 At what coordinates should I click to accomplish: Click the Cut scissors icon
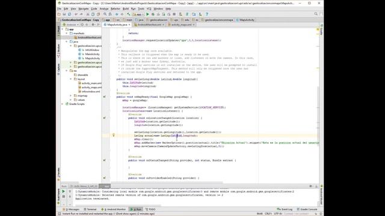pyautogui.click(x=88, y=14)
